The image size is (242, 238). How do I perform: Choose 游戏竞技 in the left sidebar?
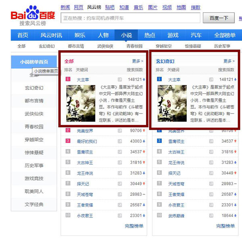(34, 178)
